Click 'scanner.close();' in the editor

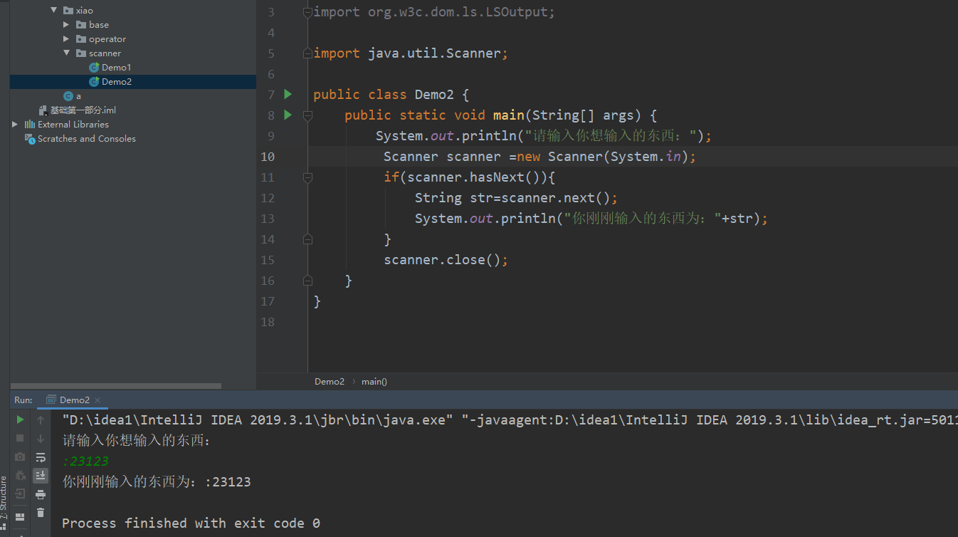(x=446, y=260)
